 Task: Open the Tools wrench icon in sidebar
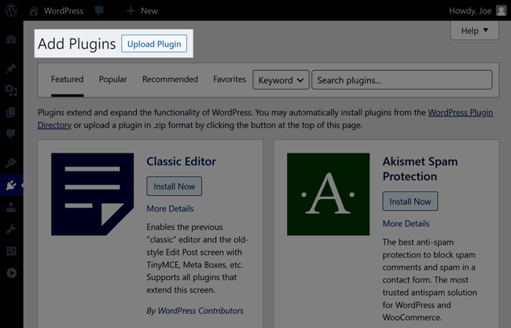[x=11, y=230]
